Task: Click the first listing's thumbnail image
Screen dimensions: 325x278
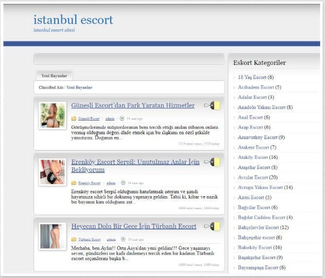Action: pyautogui.click(x=52, y=116)
